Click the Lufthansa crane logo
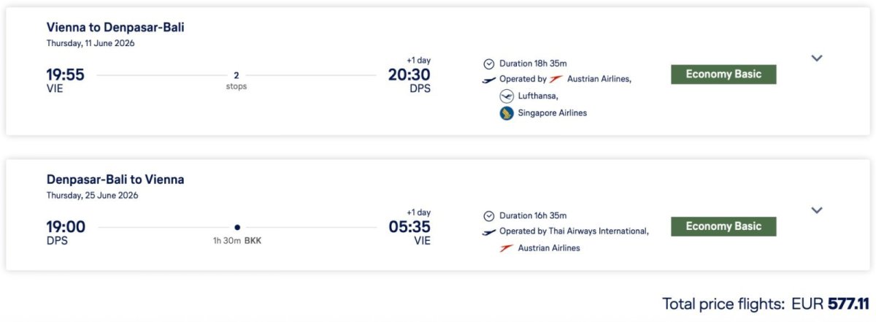The image size is (876, 322). click(x=507, y=96)
